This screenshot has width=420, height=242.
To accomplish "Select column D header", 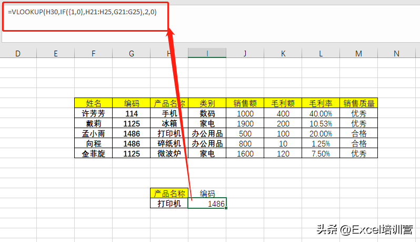I will [18, 53].
